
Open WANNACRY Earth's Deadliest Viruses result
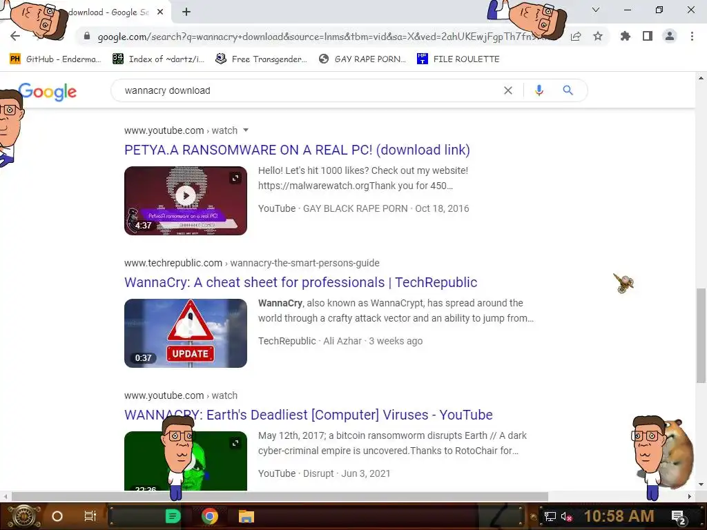(x=309, y=415)
